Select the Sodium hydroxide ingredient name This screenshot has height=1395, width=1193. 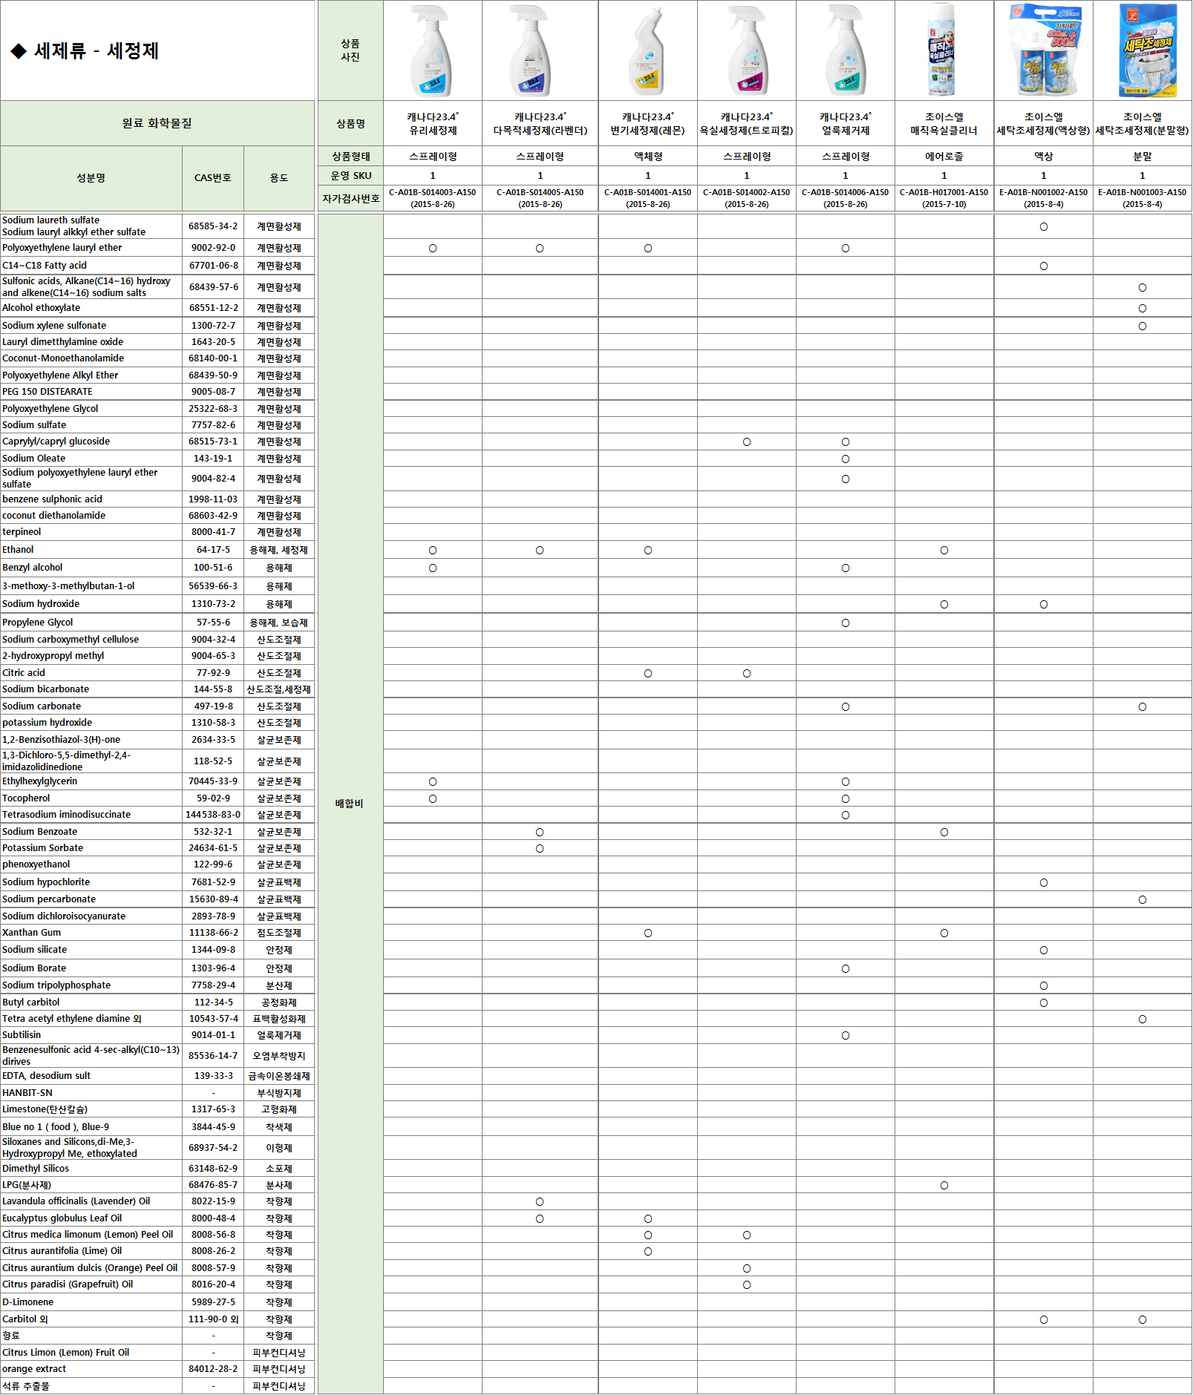[x=41, y=604]
